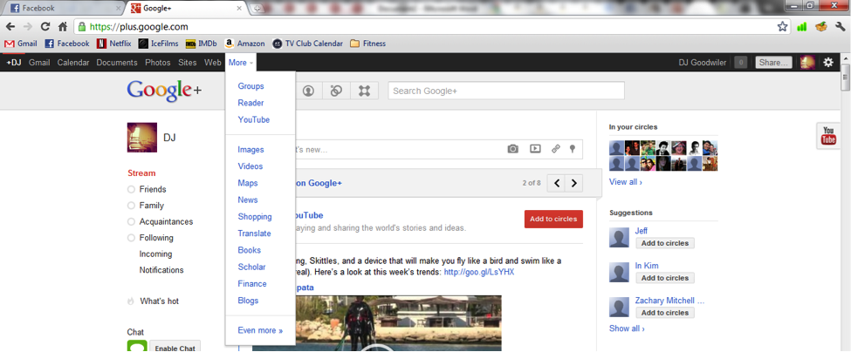Click the red Add to circles button
The image size is (851, 352).
tap(553, 219)
